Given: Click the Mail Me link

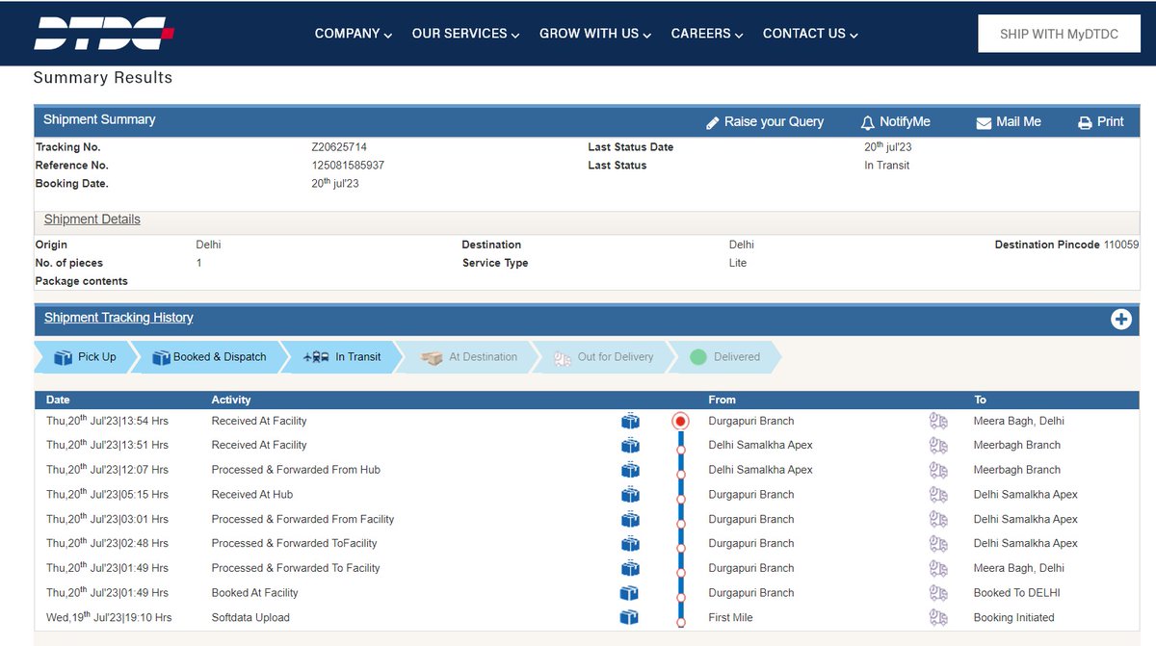Looking at the screenshot, I should point(1018,122).
